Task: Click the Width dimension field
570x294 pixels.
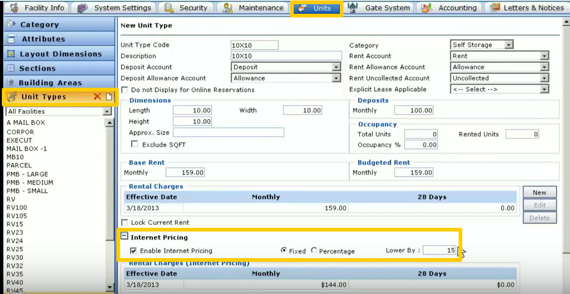Action: (302, 110)
